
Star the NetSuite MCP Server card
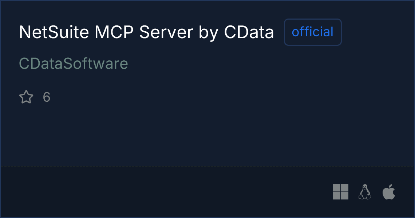26,97
